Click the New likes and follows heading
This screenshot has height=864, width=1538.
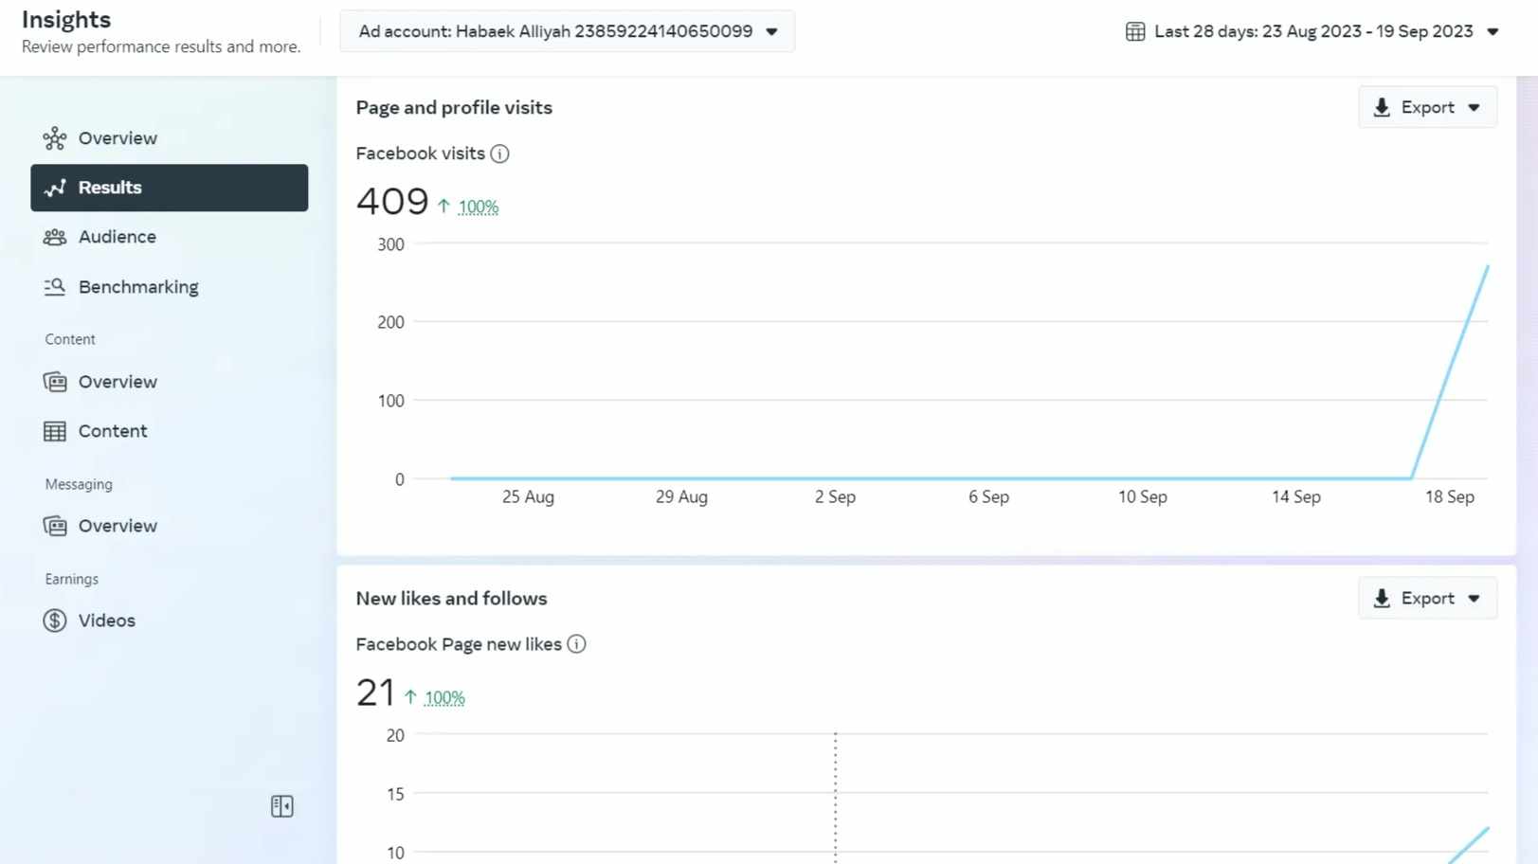point(451,598)
